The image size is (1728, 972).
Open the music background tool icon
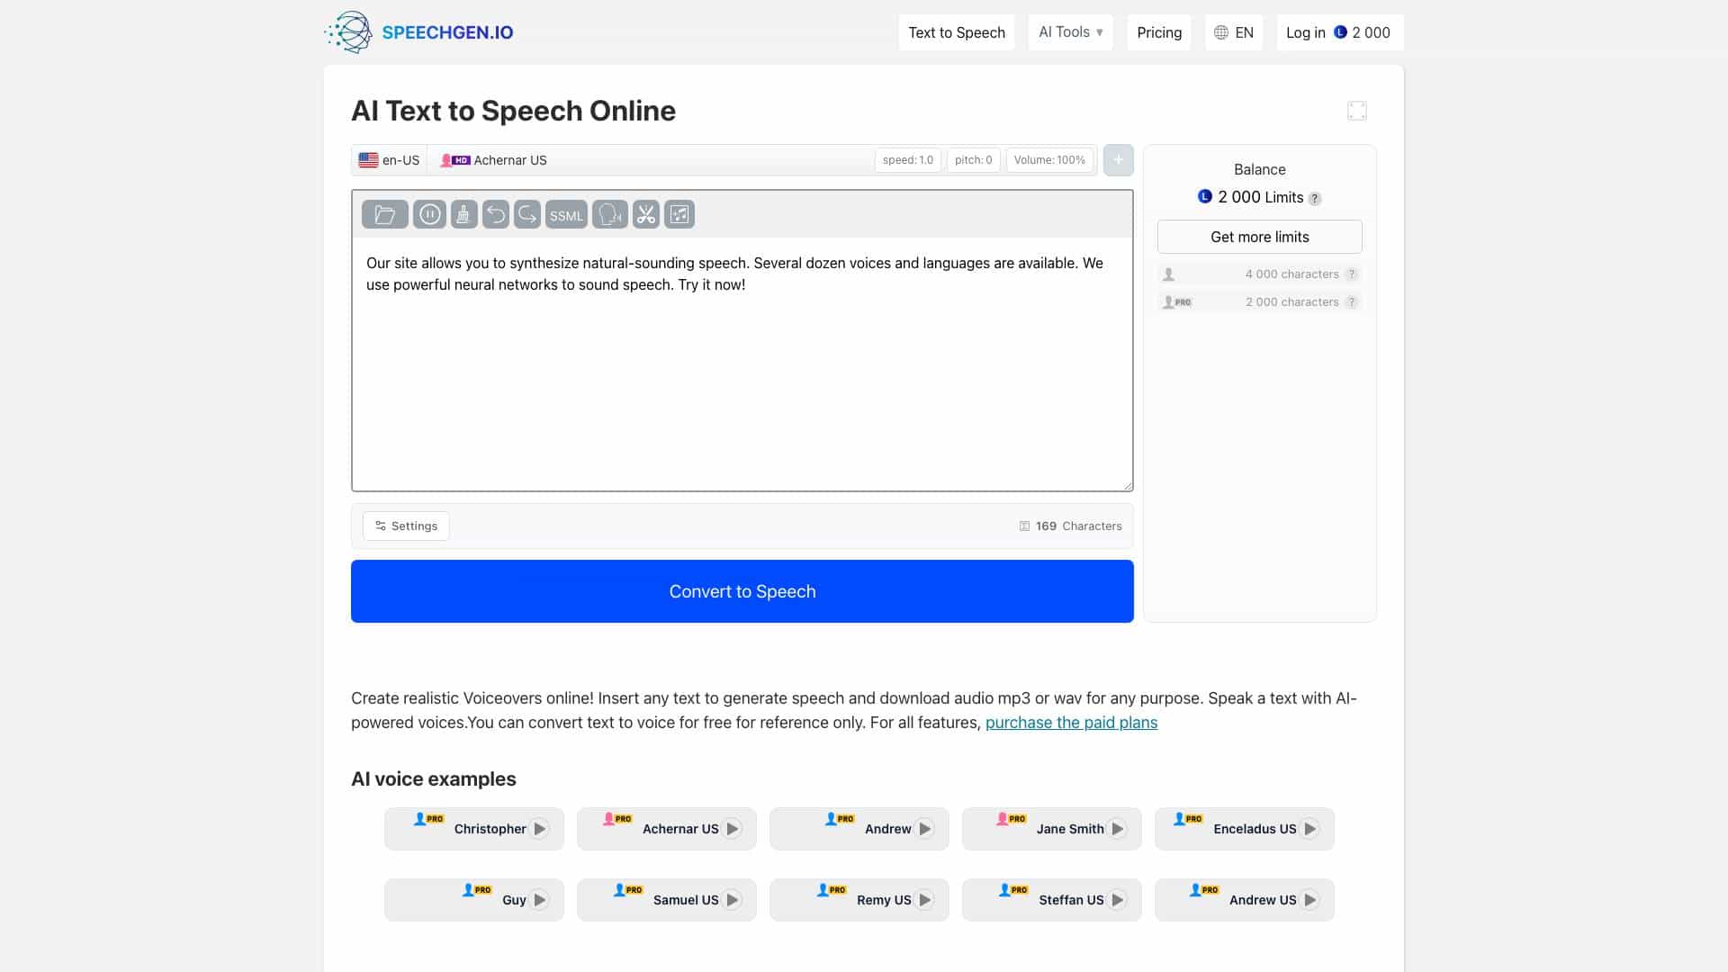[679, 214]
